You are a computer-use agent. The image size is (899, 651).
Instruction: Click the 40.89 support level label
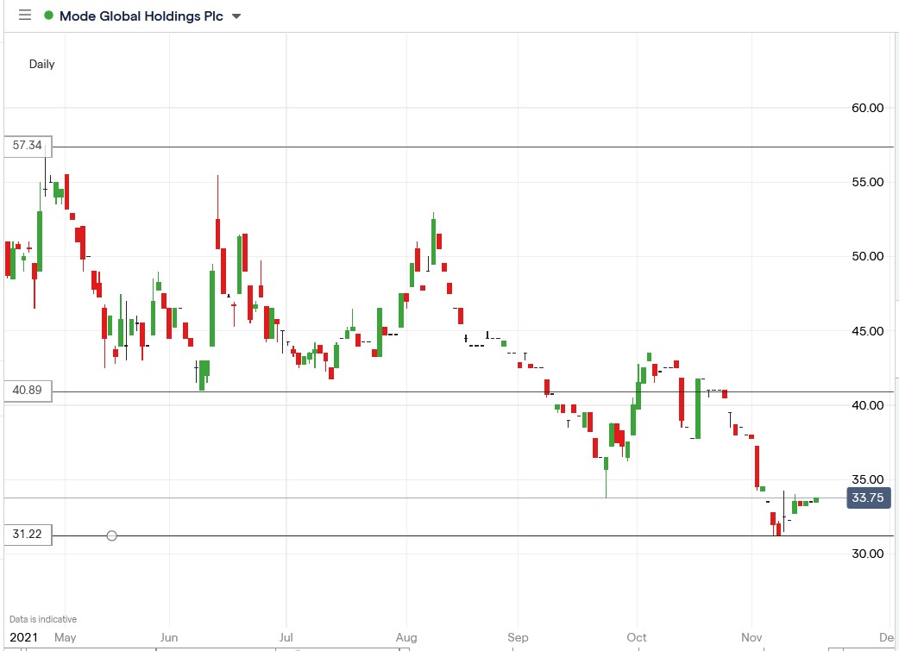pyautogui.click(x=27, y=391)
